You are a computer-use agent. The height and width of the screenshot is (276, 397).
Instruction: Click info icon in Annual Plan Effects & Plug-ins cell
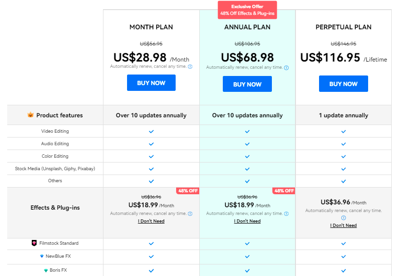[286, 213]
